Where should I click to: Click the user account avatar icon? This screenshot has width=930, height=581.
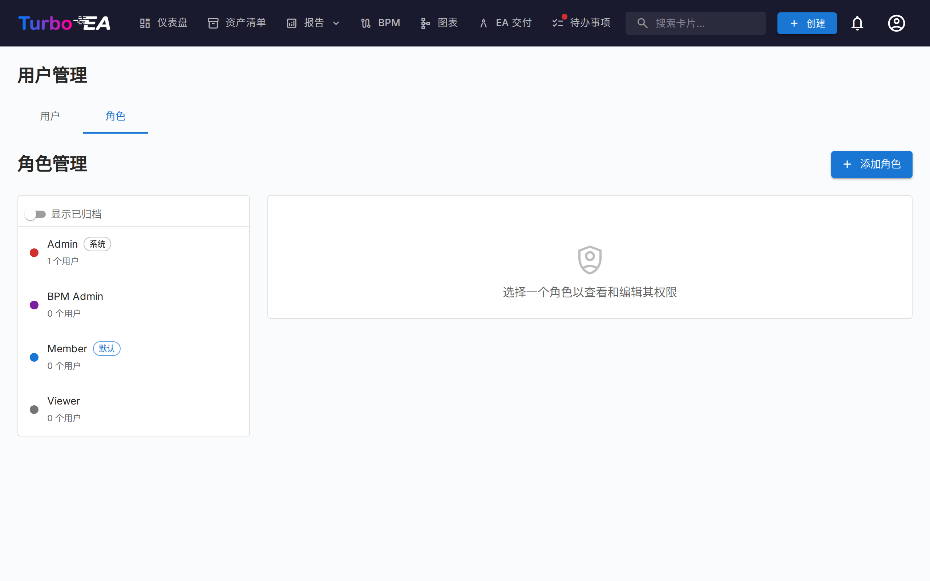click(896, 23)
